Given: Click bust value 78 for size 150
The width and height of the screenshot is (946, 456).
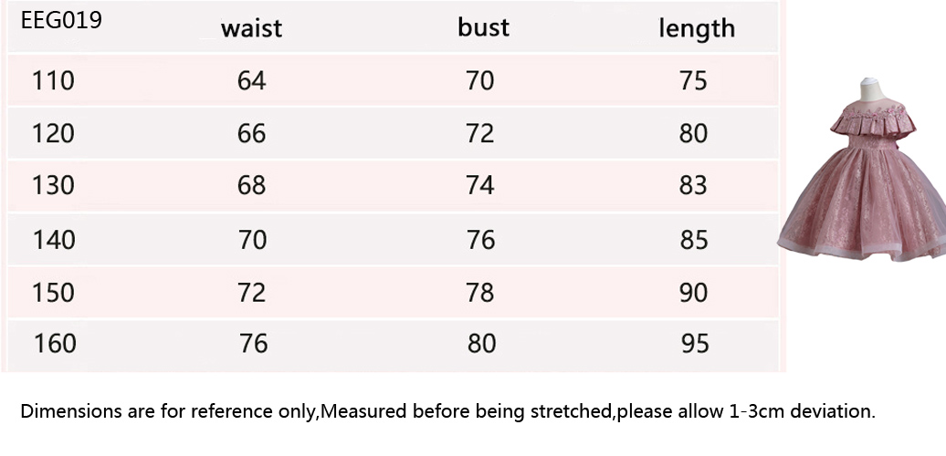Looking at the screenshot, I should 479,293.
